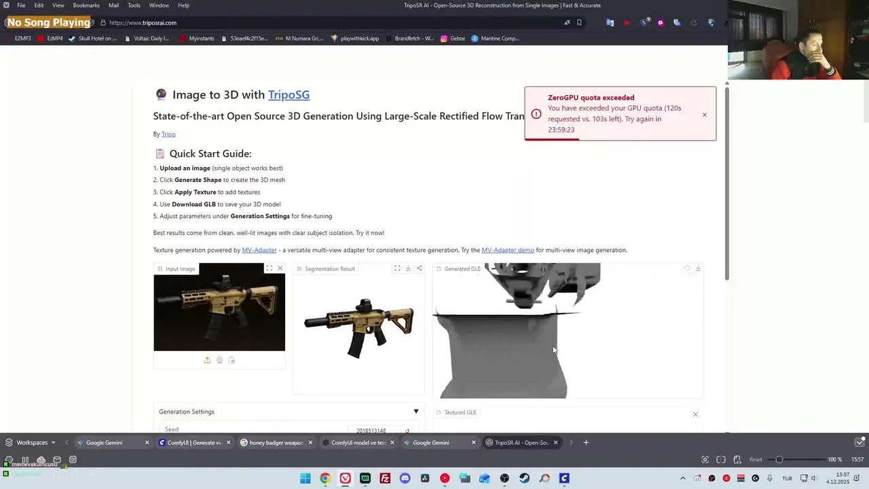Open Steam from taskbar
This screenshot has height=489, width=869.
click(524, 478)
